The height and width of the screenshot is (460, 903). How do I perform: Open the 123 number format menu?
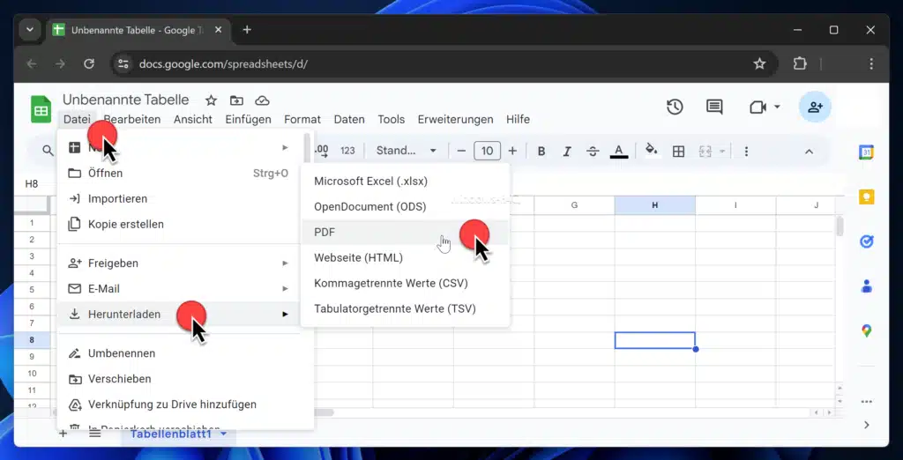click(x=347, y=151)
